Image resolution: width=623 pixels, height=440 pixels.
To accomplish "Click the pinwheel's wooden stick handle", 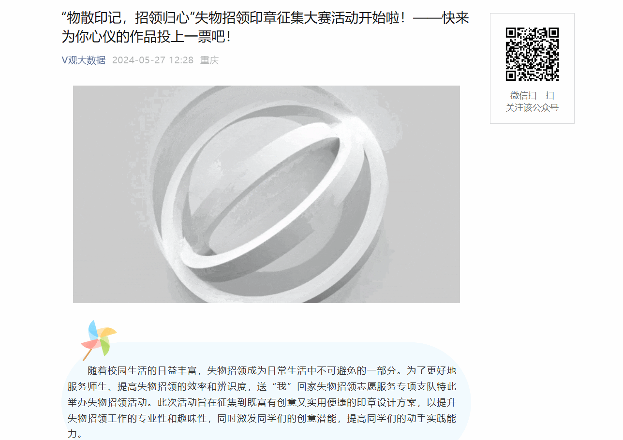I will 88,353.
